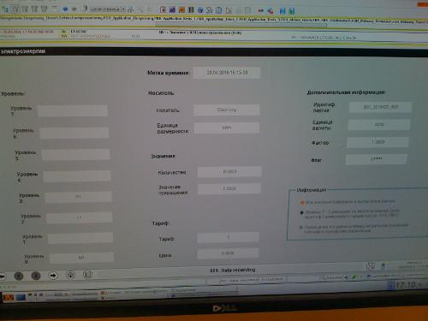428x321 pixels.
Task: Click the camera snapshot icon in bottom bar
Action: coord(70,275)
